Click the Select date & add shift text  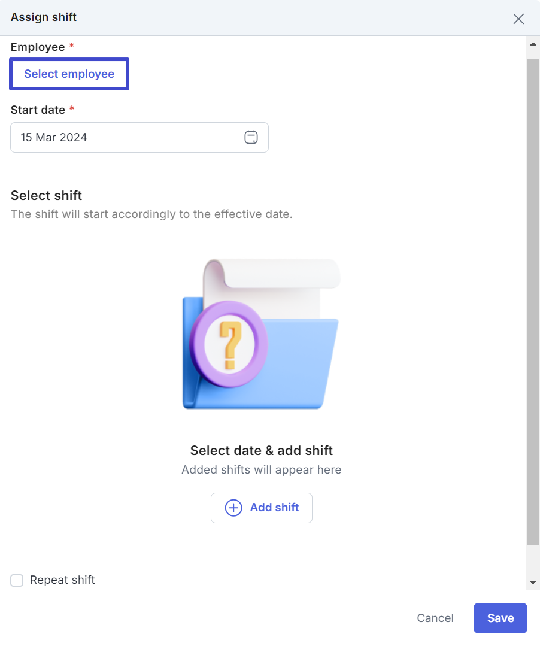click(x=261, y=451)
